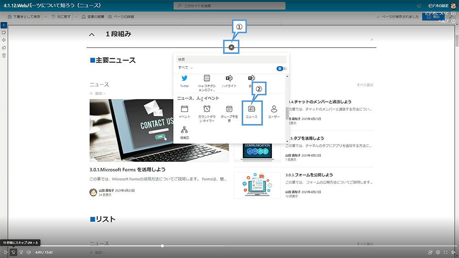This screenshot has width=459, height=258.
Task: Open the チャットのメンバーと通話しよう article
Action: coord(319,102)
